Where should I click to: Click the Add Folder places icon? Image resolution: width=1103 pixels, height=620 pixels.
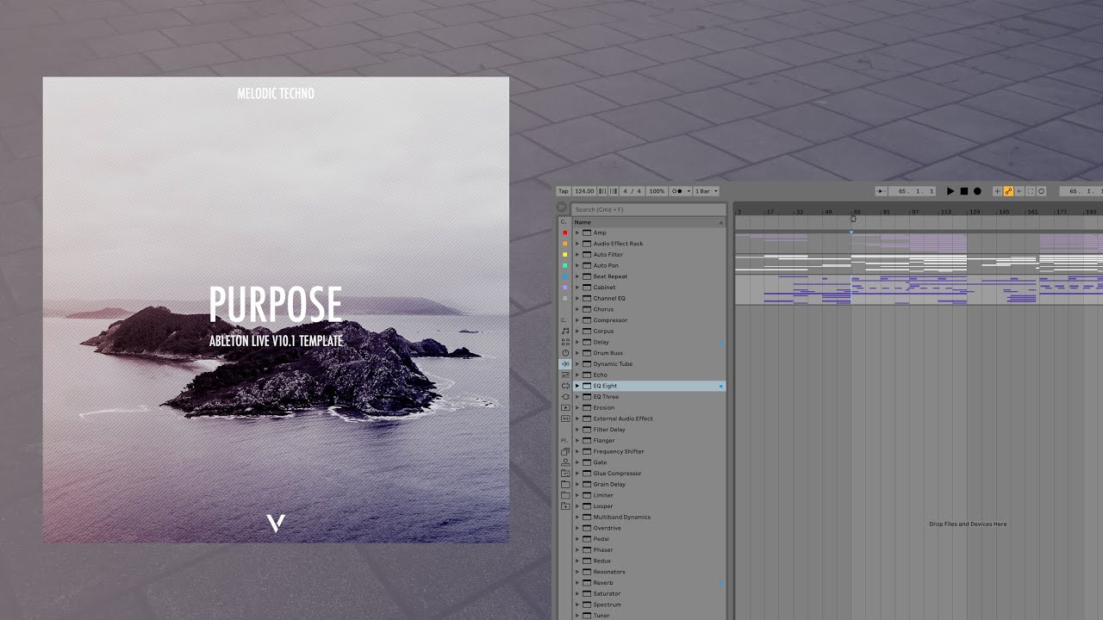click(x=565, y=506)
